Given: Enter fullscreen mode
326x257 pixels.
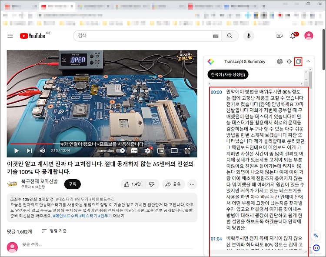Looking at the screenshot, I should [187, 151].
